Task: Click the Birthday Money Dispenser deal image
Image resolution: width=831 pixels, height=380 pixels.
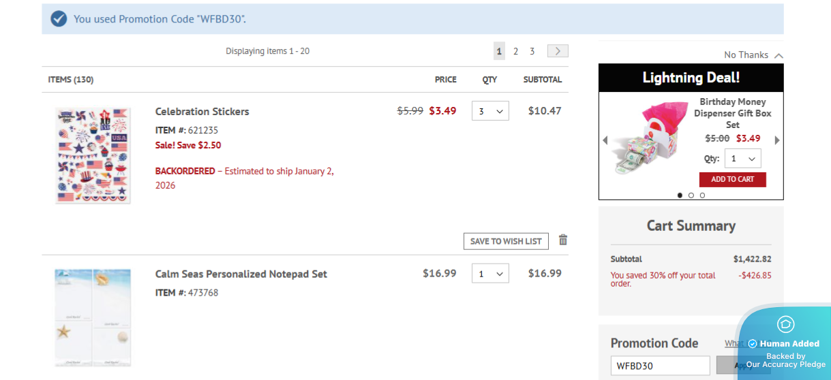Action: point(649,138)
